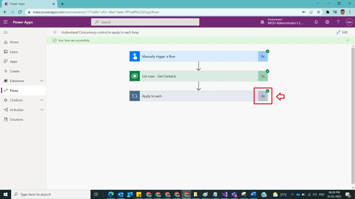Screen dimensions: 355x199
Task: Click the page vertical scrollbar
Action: pos(353,115)
